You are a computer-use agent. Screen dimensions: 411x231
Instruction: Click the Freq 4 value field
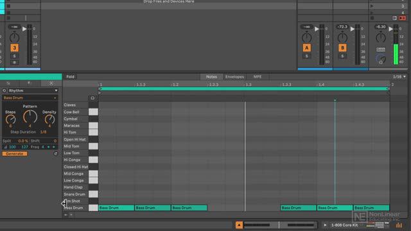(x=43, y=147)
